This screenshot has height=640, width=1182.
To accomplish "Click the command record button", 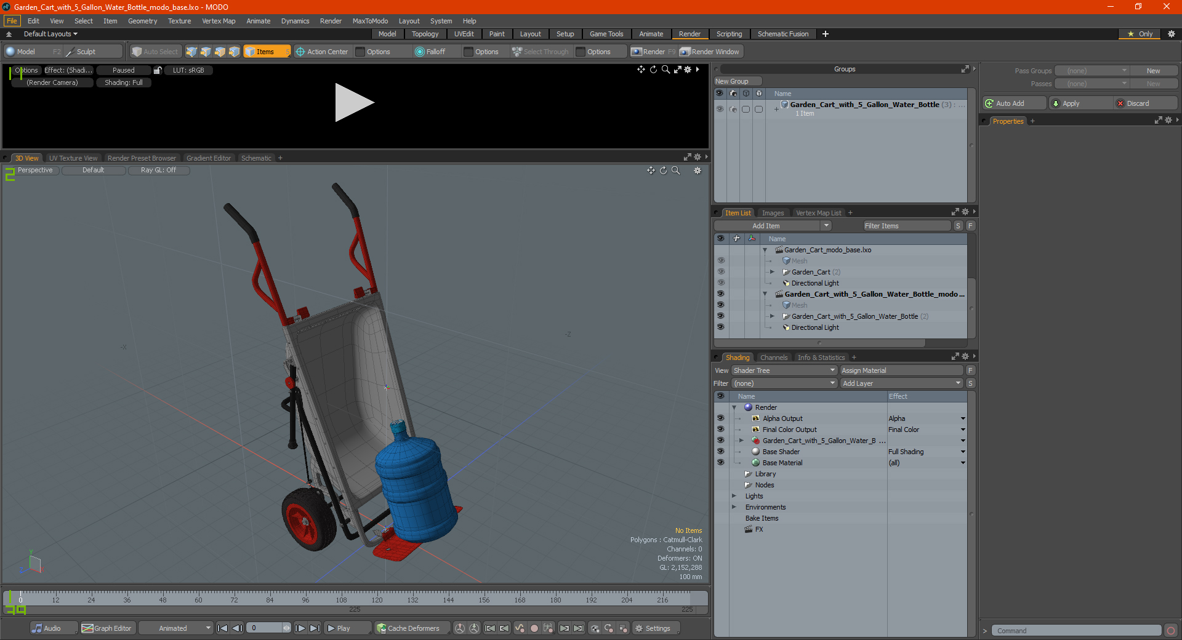I will 1171,631.
